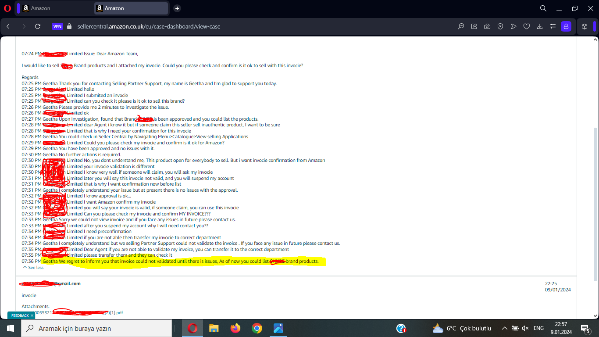The width and height of the screenshot is (599, 337).
Task: Click the 'Regards' line
Action: pos(30,77)
